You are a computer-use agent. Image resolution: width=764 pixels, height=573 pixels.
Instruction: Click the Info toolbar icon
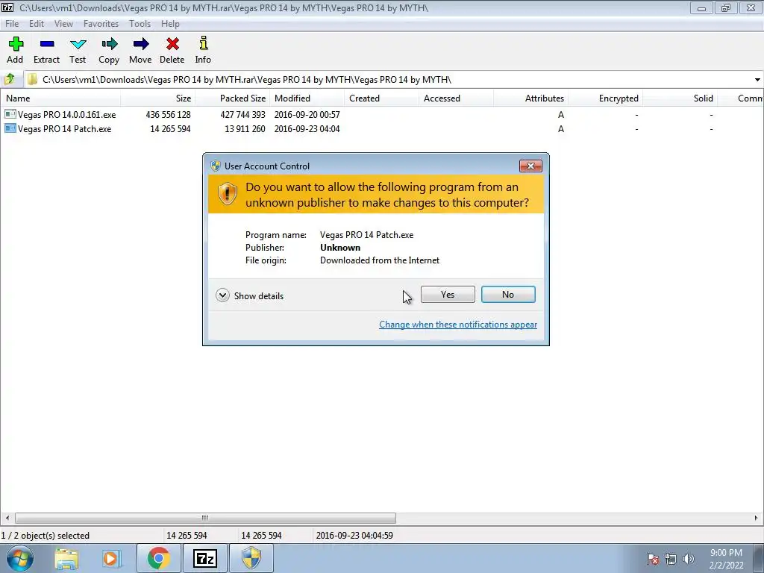(203, 43)
